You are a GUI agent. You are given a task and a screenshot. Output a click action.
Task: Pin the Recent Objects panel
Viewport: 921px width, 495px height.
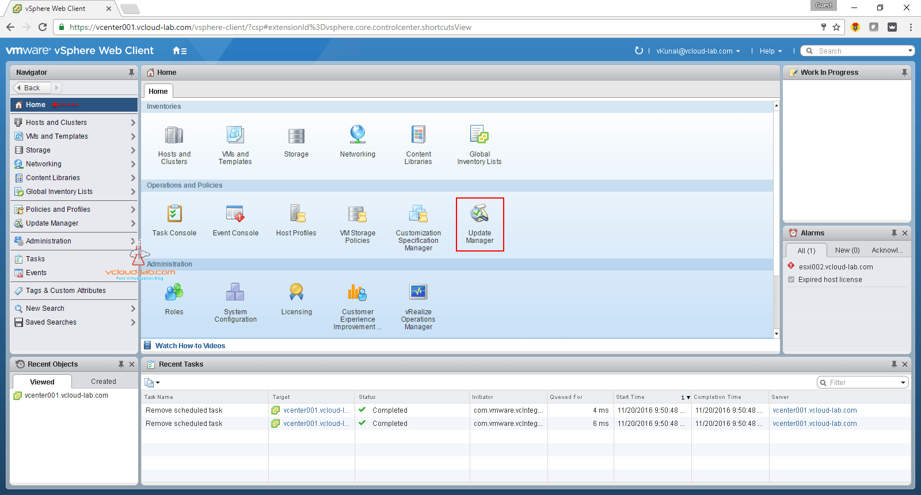pyautogui.click(x=121, y=364)
